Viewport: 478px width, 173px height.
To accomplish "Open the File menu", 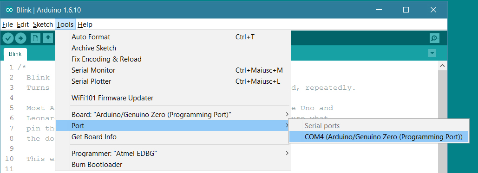I will pyautogui.click(x=7, y=25).
